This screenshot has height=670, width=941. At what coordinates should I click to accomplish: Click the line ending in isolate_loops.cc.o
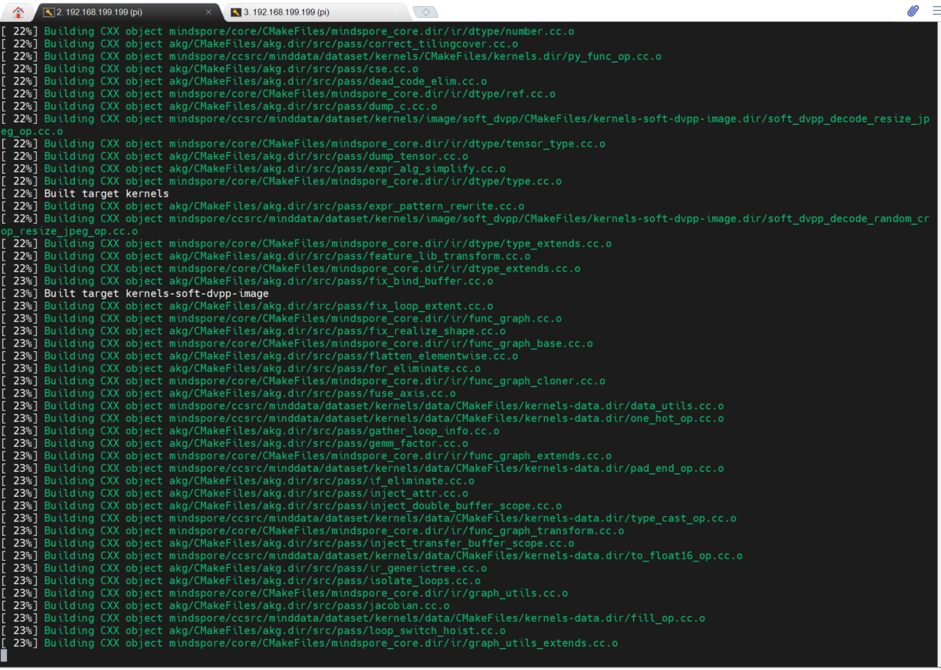240,580
